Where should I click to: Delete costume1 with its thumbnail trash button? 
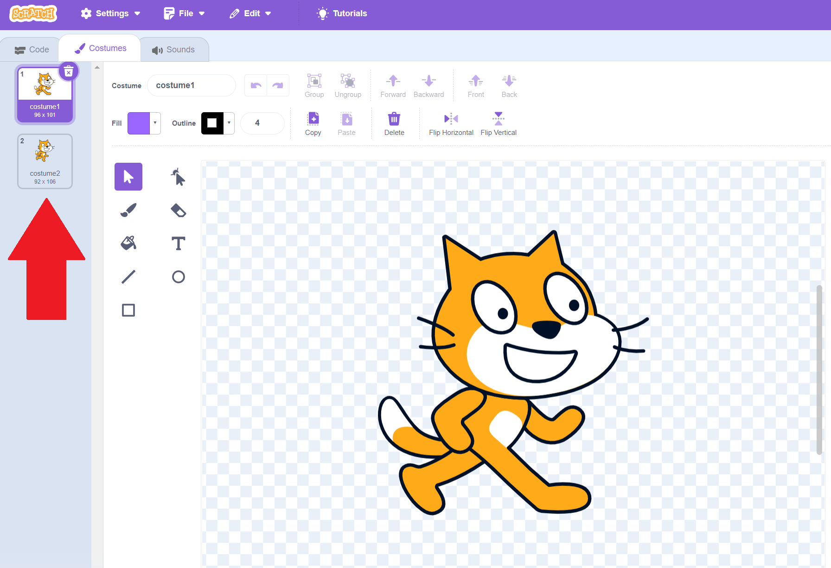tap(69, 72)
